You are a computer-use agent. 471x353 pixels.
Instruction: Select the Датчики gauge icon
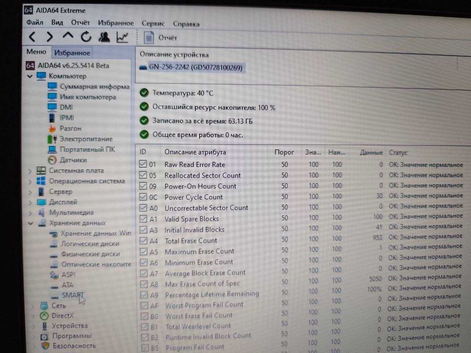coord(53,160)
